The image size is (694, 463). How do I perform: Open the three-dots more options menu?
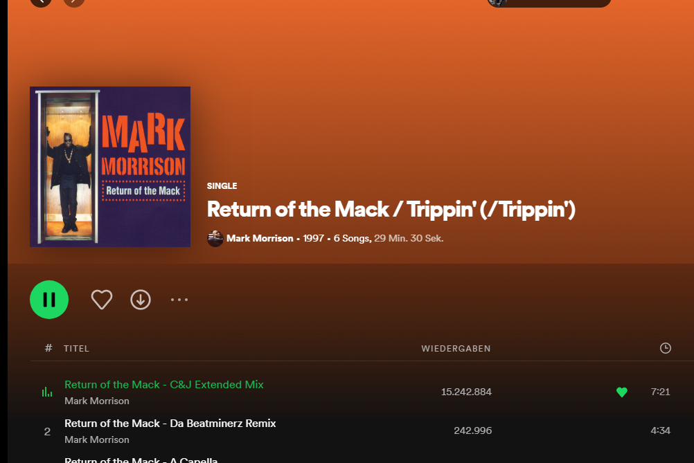(179, 300)
